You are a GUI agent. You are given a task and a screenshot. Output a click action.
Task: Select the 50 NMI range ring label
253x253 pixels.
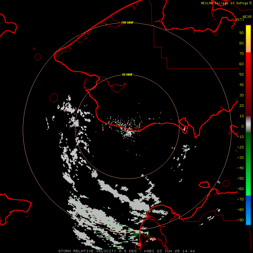(127, 74)
